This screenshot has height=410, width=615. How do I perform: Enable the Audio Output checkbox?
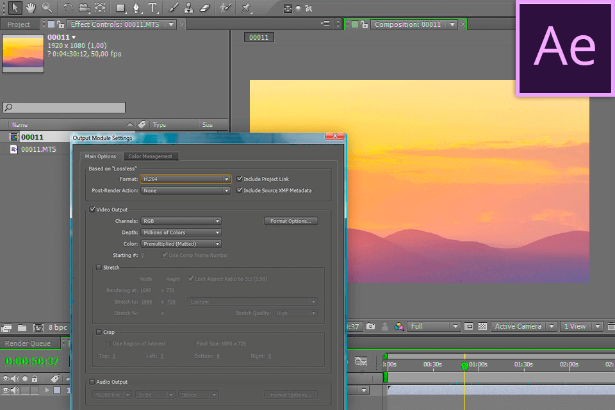[x=92, y=382]
